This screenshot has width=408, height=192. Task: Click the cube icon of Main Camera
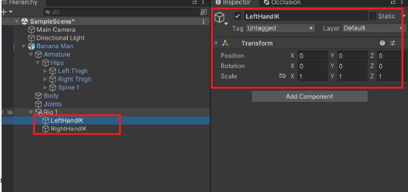[31, 30]
